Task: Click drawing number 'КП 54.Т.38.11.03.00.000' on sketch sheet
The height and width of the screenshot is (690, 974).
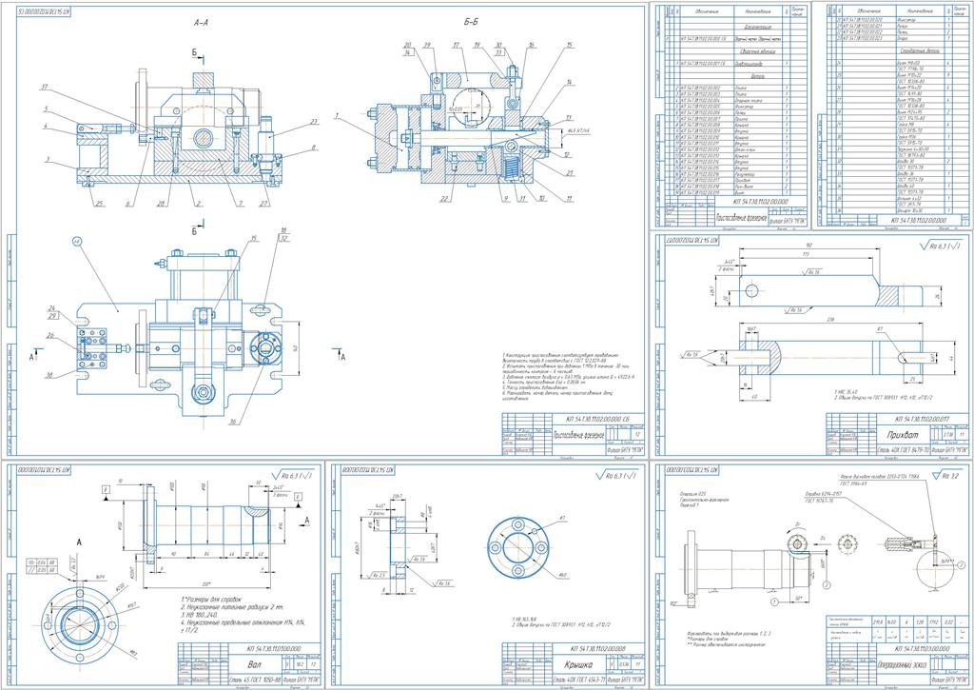Action: tap(923, 648)
